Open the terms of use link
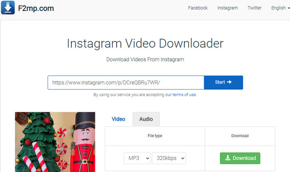The width and height of the screenshot is (290, 172). [181, 94]
